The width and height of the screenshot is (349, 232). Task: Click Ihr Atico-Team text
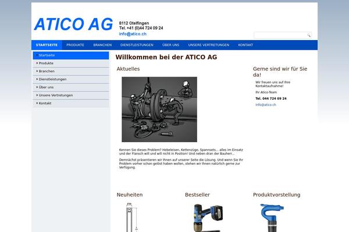pyautogui.click(x=266, y=92)
